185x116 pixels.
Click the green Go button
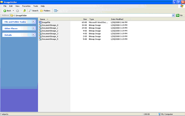(x=179, y=15)
